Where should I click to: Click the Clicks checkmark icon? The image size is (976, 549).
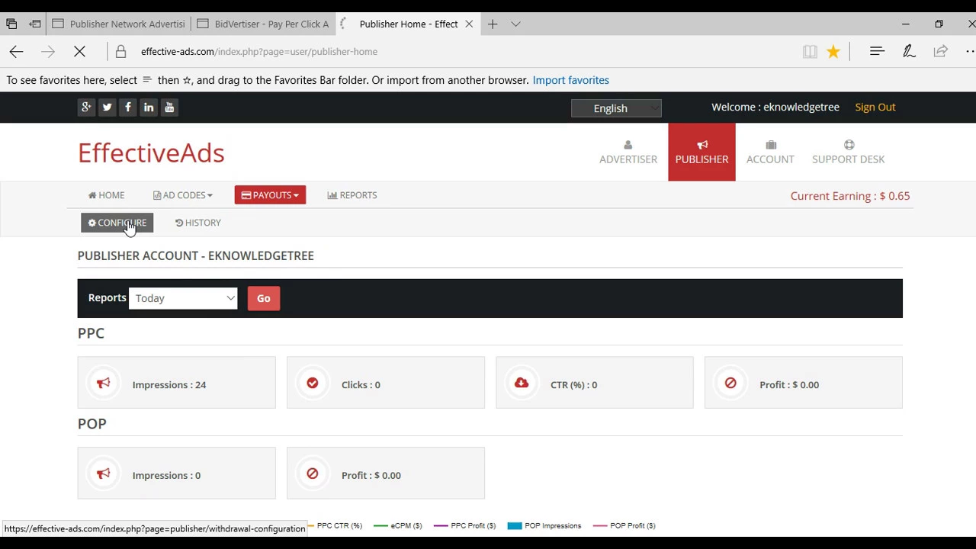coord(313,383)
